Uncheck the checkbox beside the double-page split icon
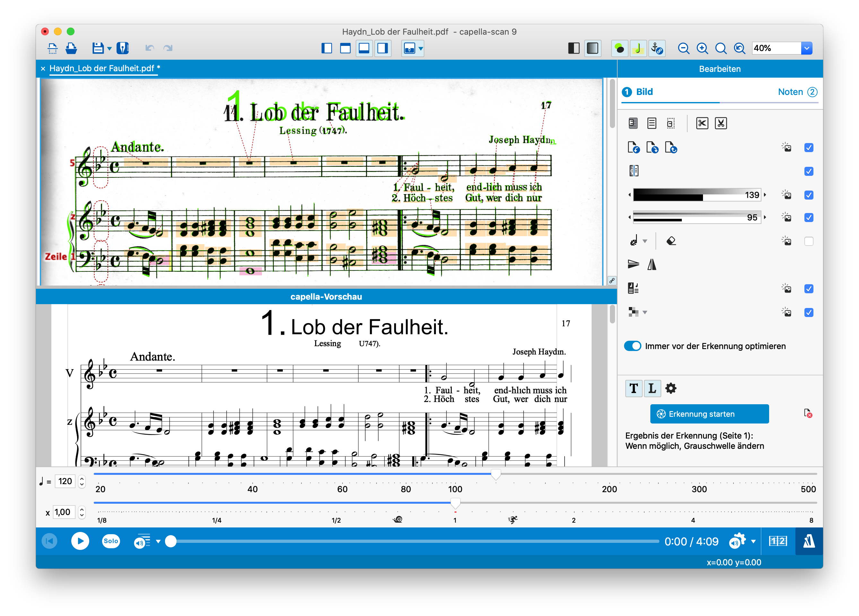 coord(809,171)
